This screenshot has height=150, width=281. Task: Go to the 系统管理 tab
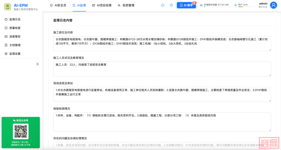(x=126, y=5)
